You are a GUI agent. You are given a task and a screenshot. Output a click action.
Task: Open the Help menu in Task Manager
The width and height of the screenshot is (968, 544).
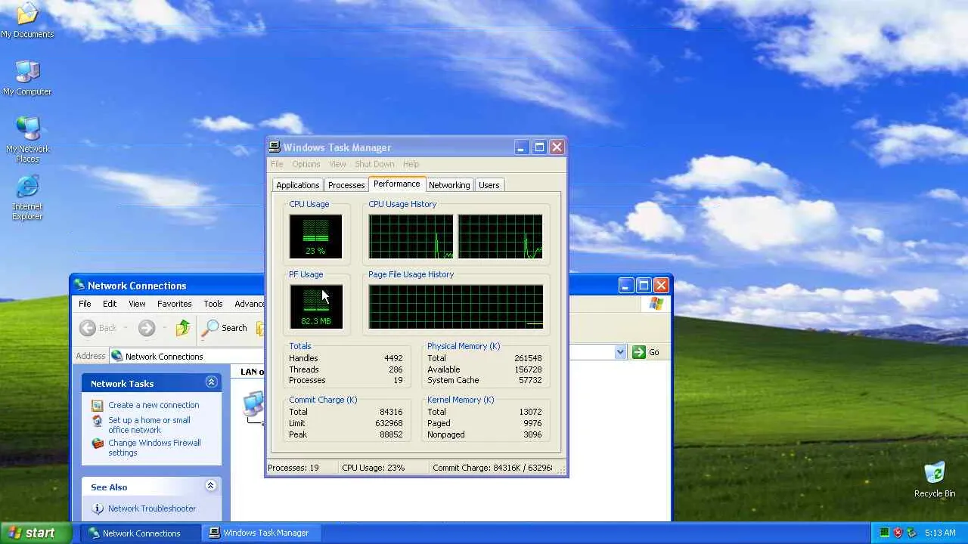point(411,164)
